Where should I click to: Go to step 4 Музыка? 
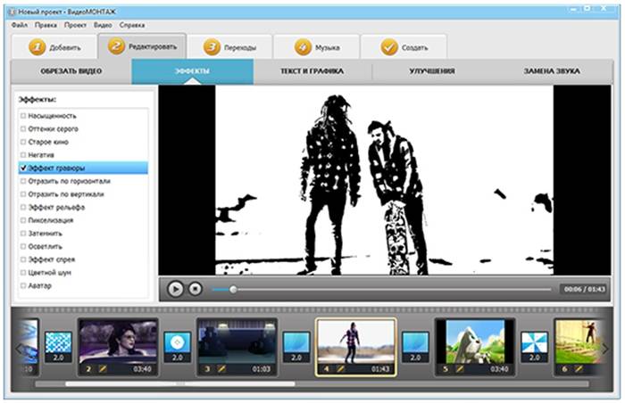[317, 47]
